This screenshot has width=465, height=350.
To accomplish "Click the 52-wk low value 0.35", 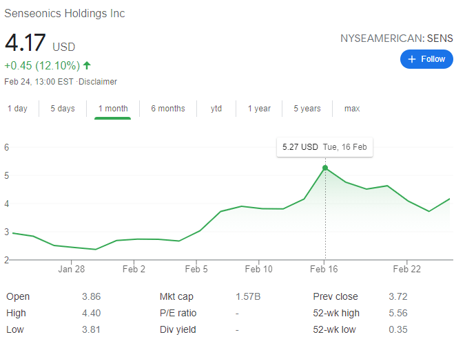I will [398, 330].
